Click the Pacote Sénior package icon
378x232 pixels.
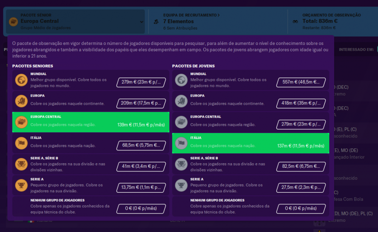pos(13,22)
